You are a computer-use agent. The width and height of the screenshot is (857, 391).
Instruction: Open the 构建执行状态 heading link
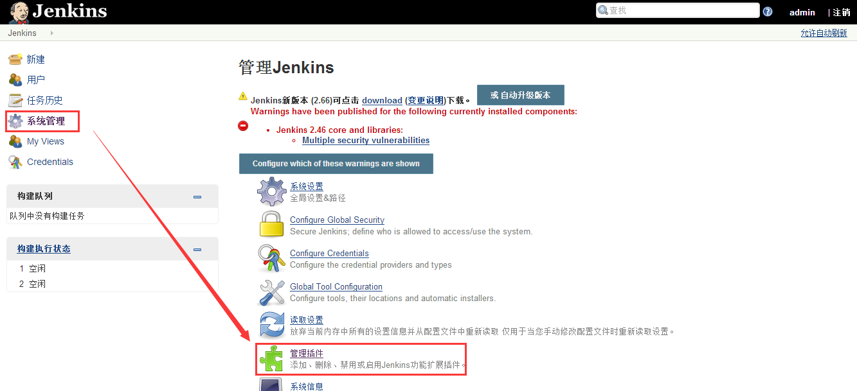coord(44,248)
